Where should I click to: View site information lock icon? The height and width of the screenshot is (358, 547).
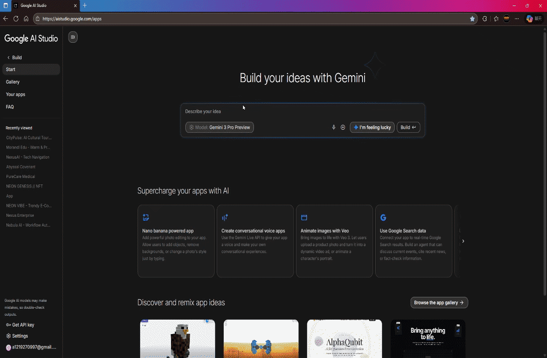tap(38, 19)
